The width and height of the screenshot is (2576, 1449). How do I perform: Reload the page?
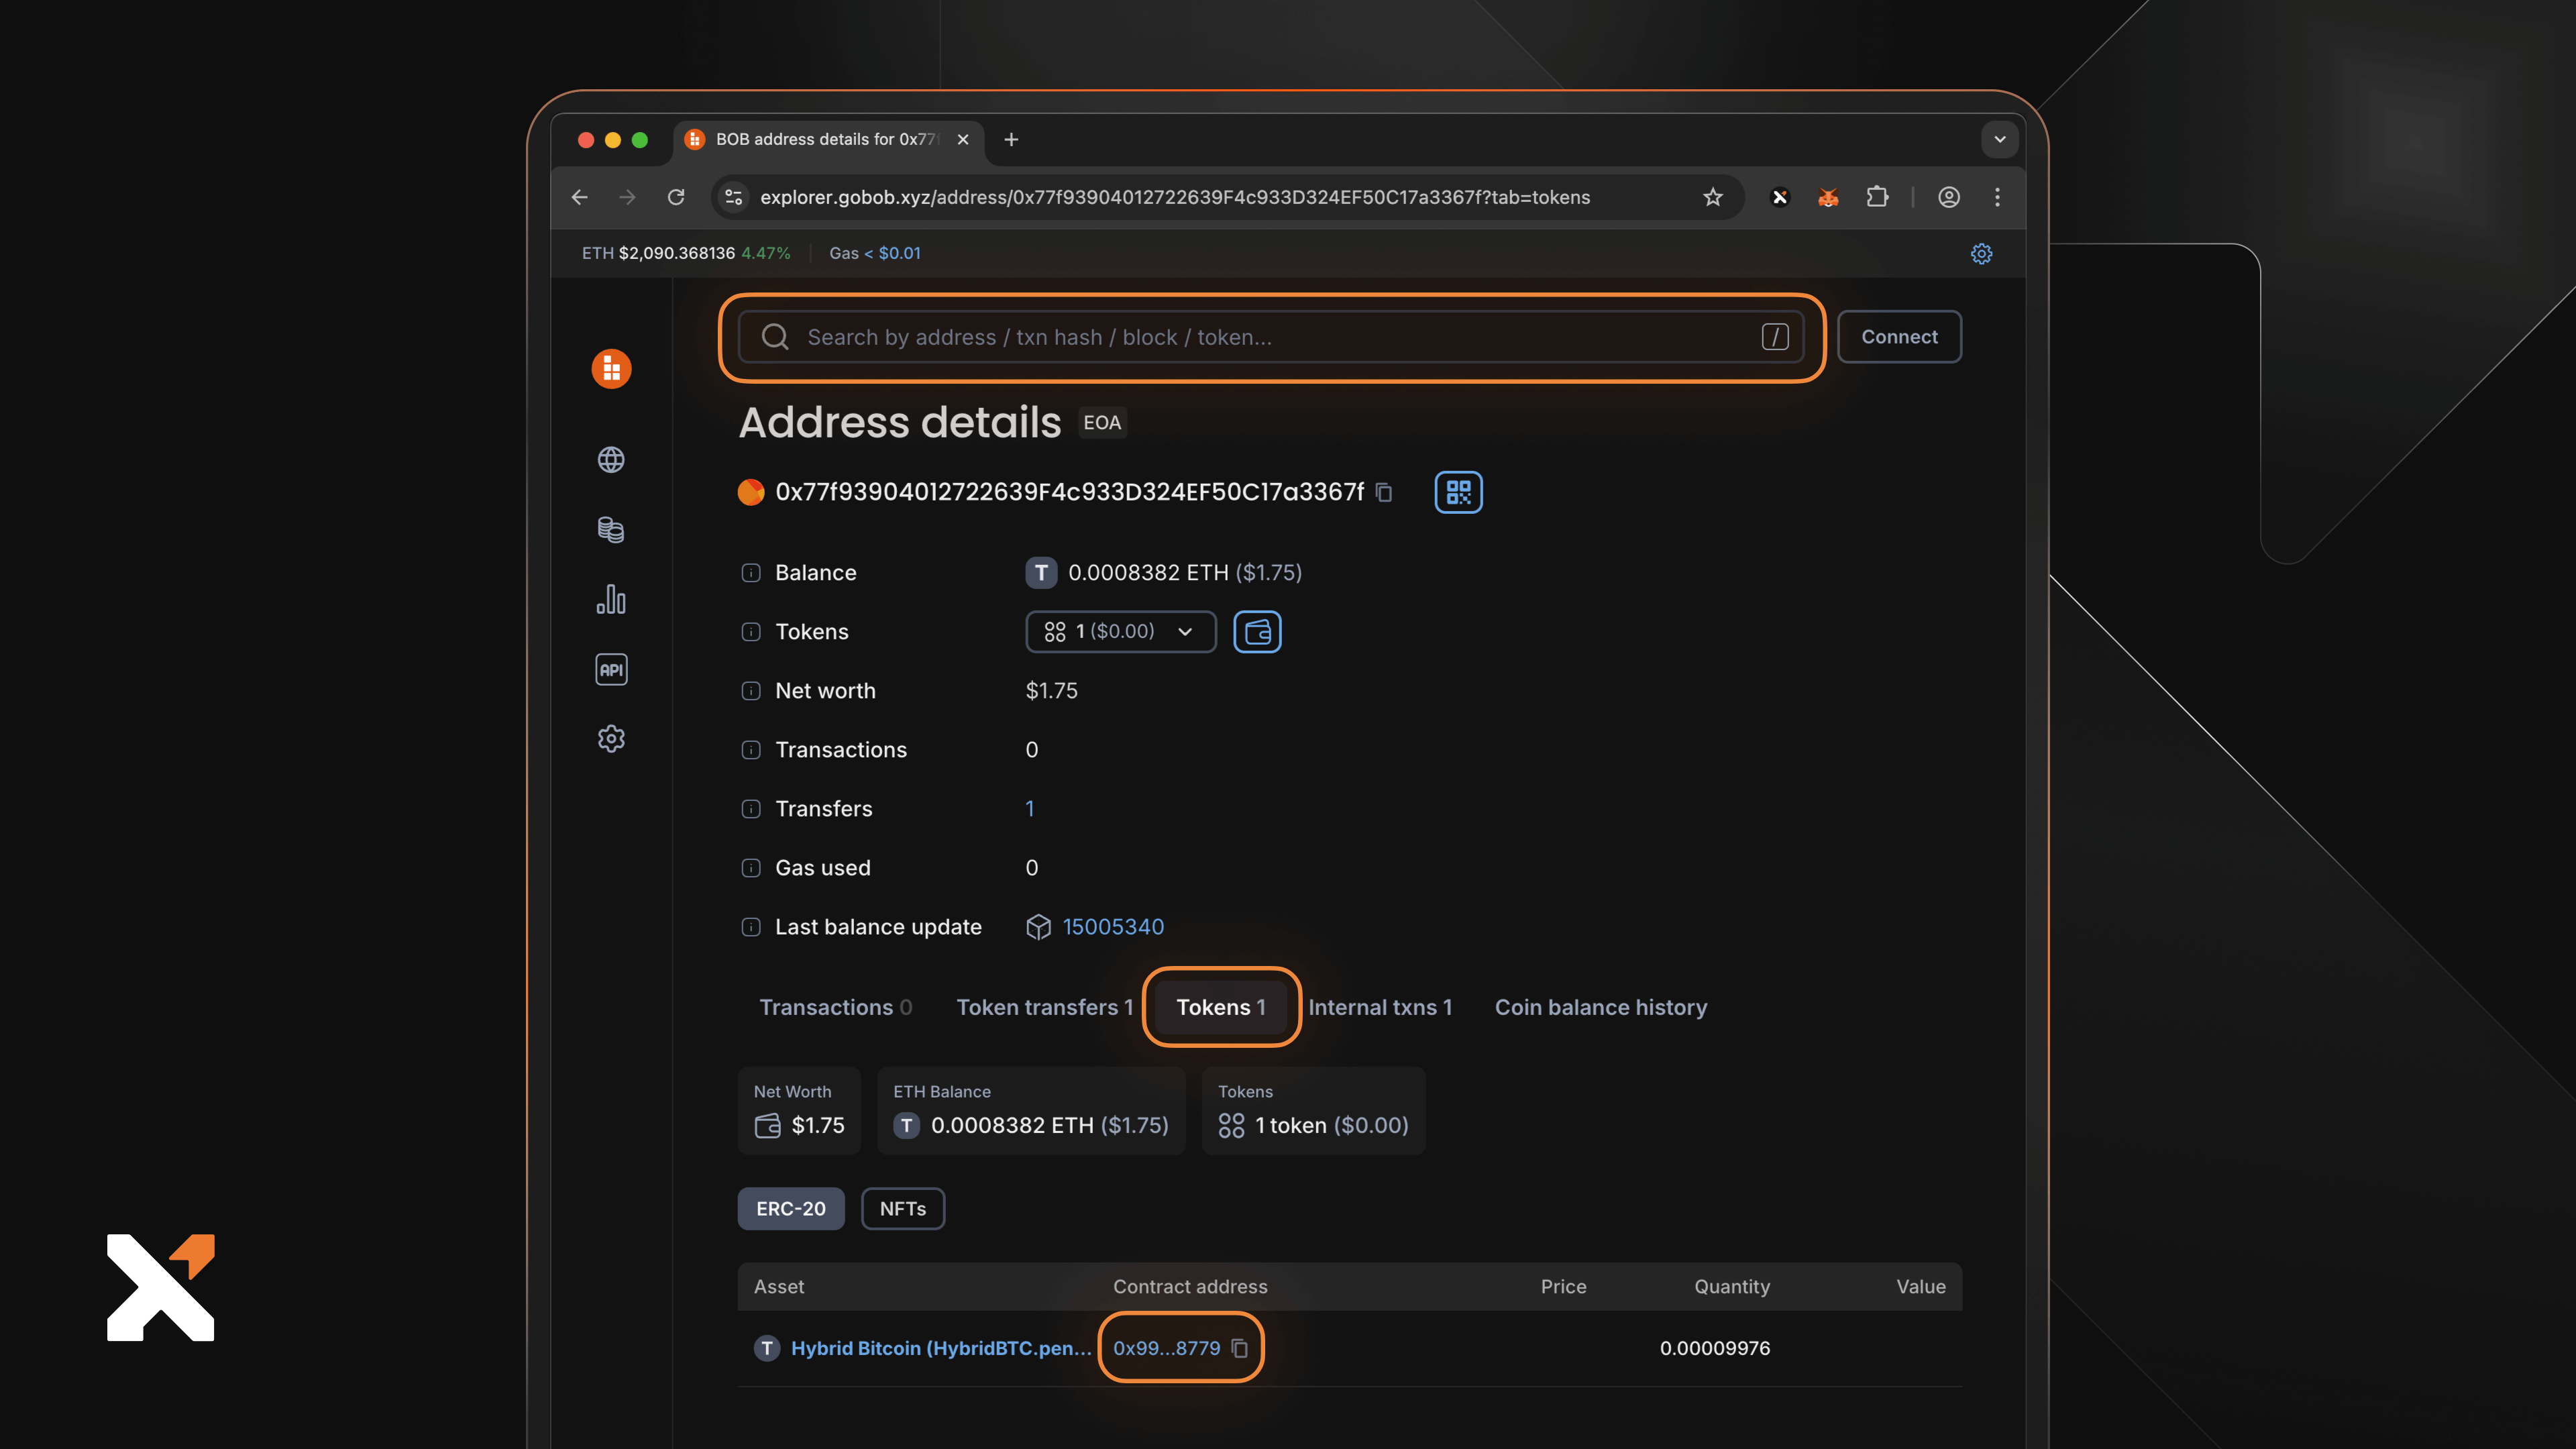point(676,197)
